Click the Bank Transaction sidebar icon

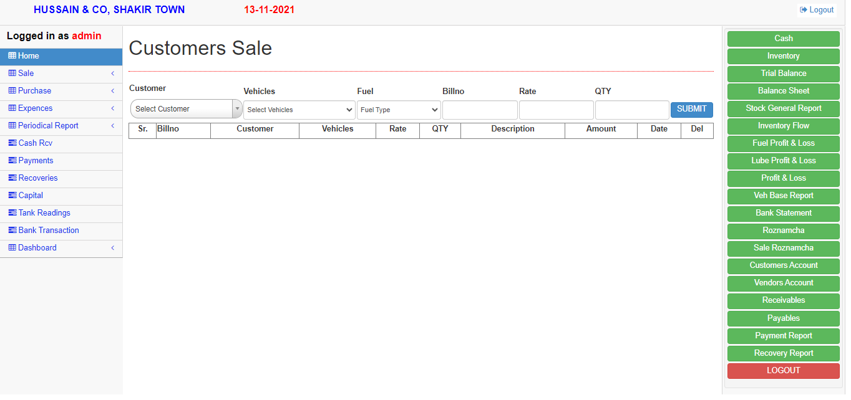point(12,231)
